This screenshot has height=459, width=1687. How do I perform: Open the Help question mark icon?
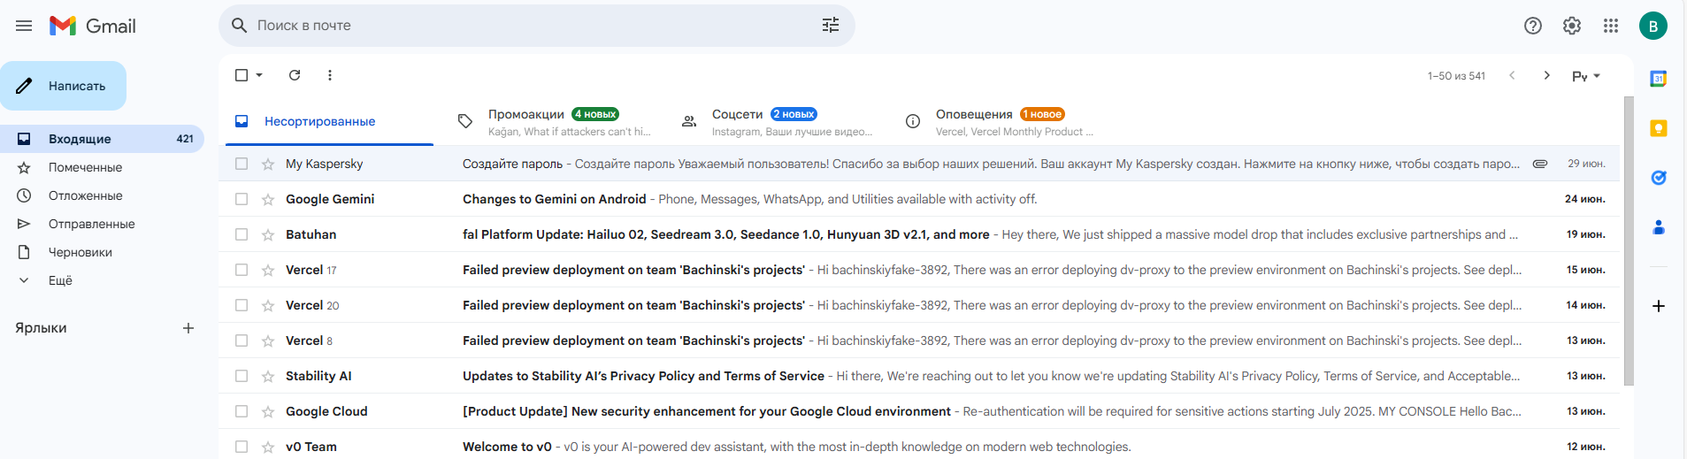click(1533, 26)
